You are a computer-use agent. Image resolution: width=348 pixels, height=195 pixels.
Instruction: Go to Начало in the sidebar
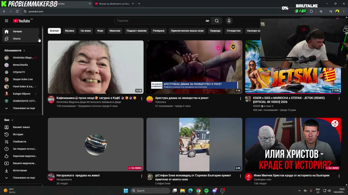[x=21, y=31]
